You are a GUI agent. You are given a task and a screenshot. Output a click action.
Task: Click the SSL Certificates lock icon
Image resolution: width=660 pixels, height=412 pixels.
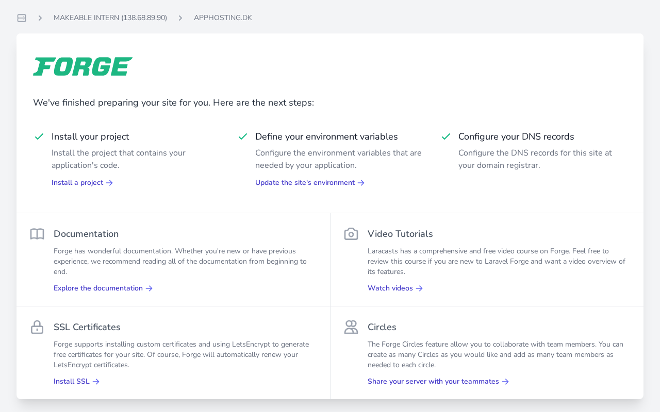pos(37,327)
